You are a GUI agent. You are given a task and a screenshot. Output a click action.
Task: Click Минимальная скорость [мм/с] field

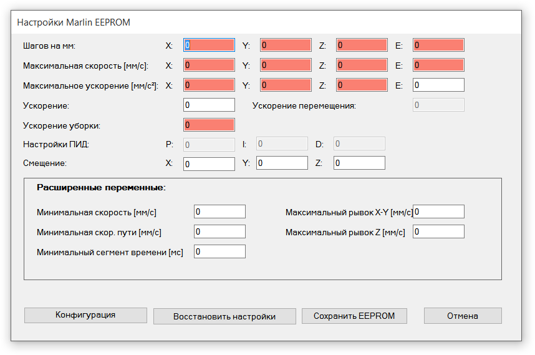[x=219, y=212]
